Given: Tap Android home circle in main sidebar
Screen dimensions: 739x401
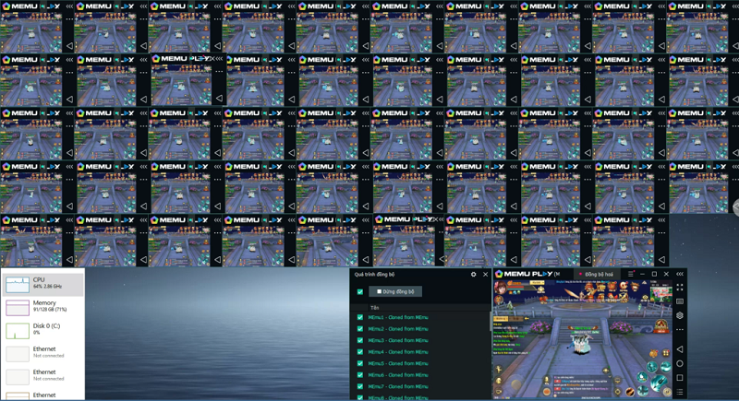Looking at the screenshot, I should click(680, 363).
